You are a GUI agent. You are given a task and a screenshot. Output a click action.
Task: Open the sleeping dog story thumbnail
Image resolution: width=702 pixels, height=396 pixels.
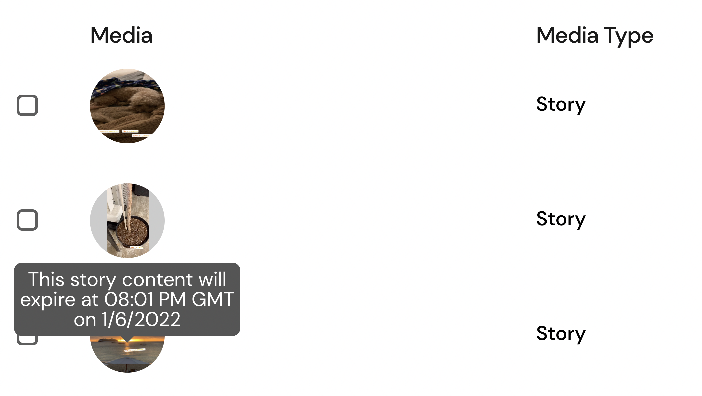[x=127, y=106]
